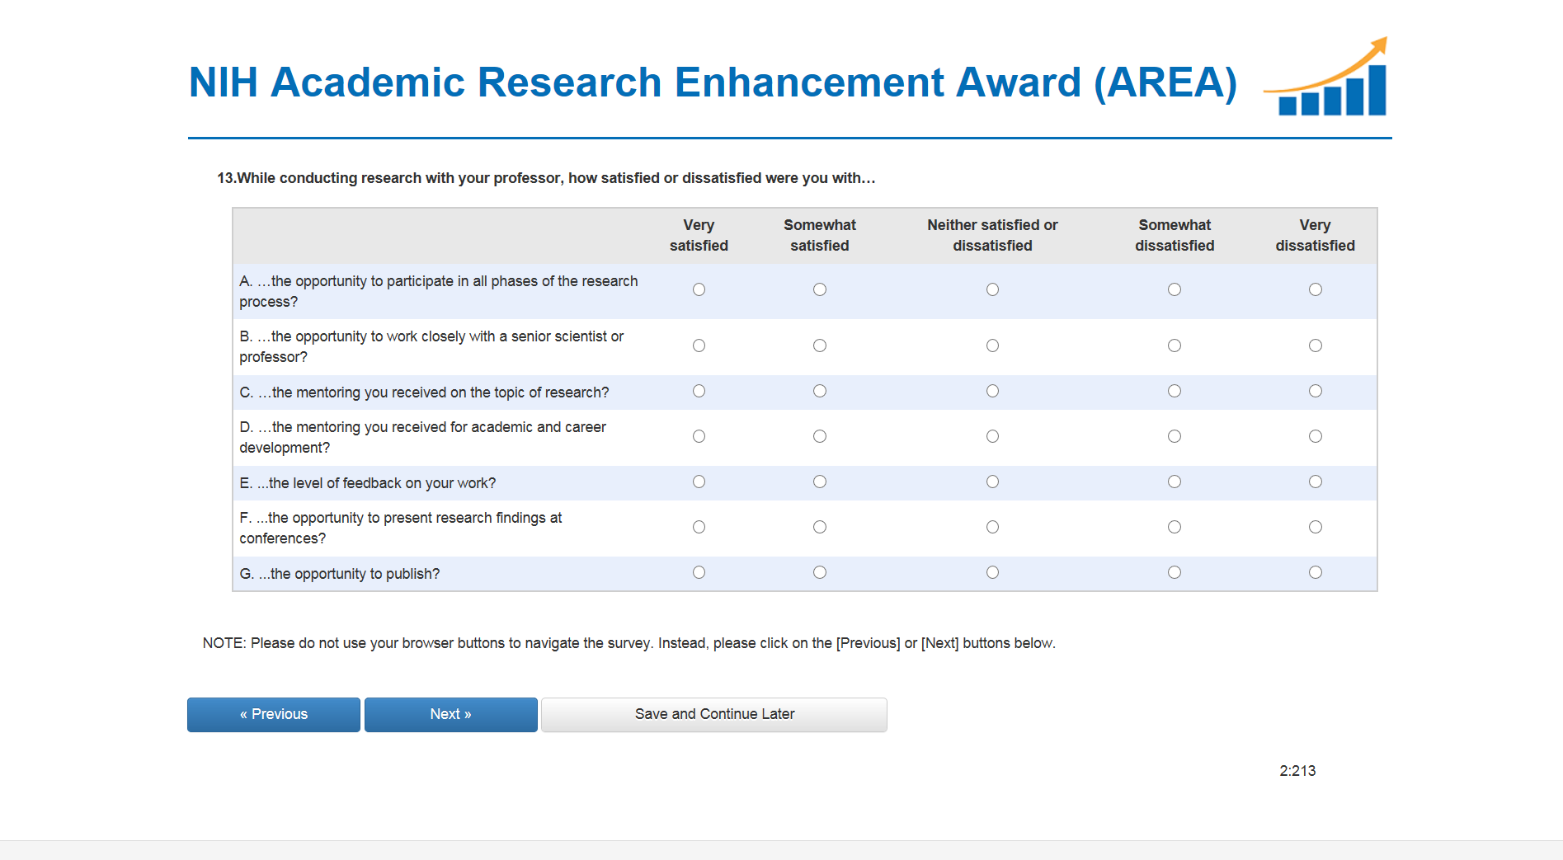Image resolution: width=1563 pixels, height=860 pixels.
Task: Click the 'Very satisfied' column header
Action: click(x=699, y=235)
